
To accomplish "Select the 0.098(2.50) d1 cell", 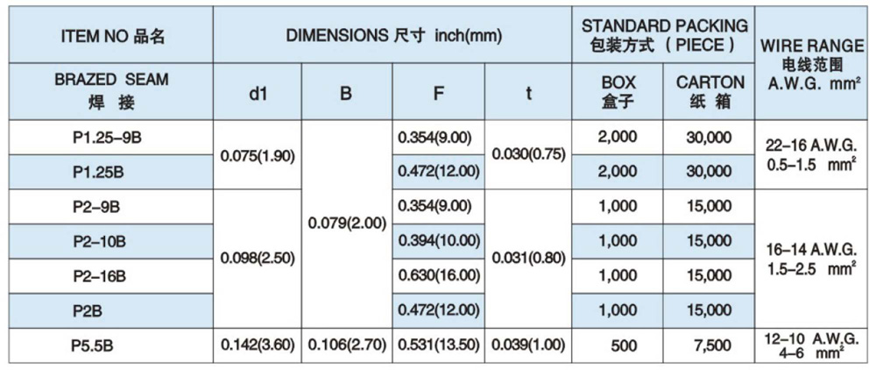I will point(258,259).
